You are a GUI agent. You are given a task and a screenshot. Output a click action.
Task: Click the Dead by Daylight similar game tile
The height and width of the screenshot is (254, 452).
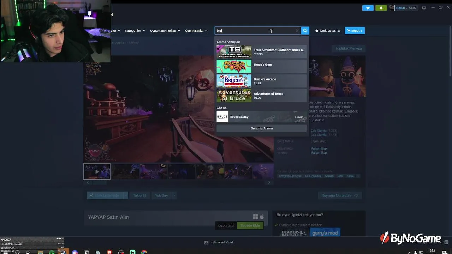tap(293, 233)
